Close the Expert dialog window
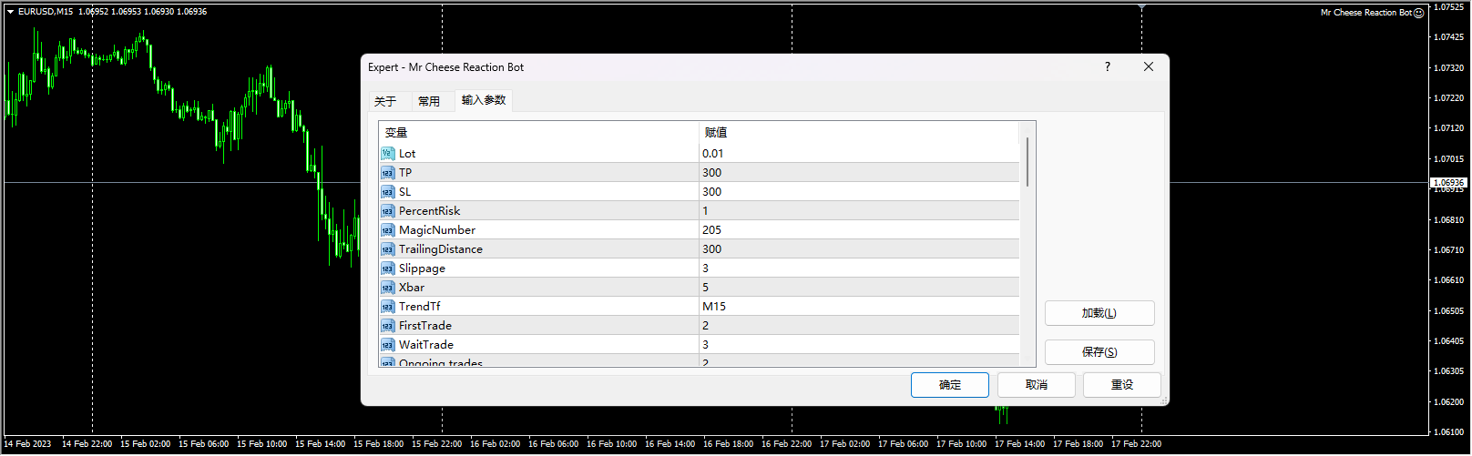 point(1149,66)
